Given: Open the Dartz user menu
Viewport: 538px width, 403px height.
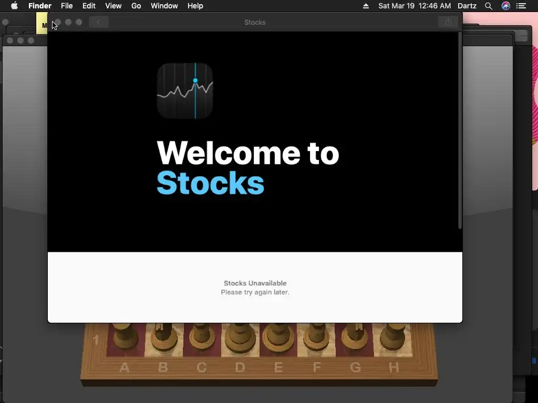Looking at the screenshot, I should (467, 6).
